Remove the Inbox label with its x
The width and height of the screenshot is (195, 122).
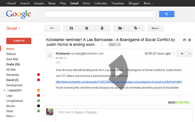119,45
